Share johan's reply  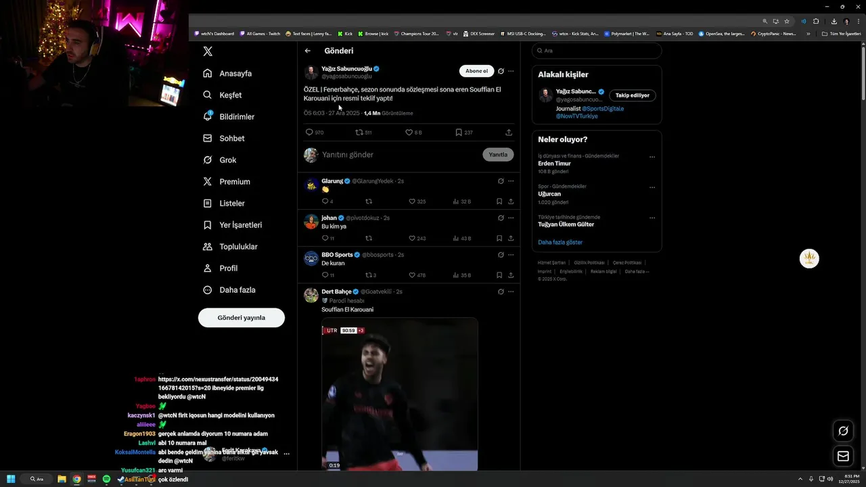(x=511, y=238)
